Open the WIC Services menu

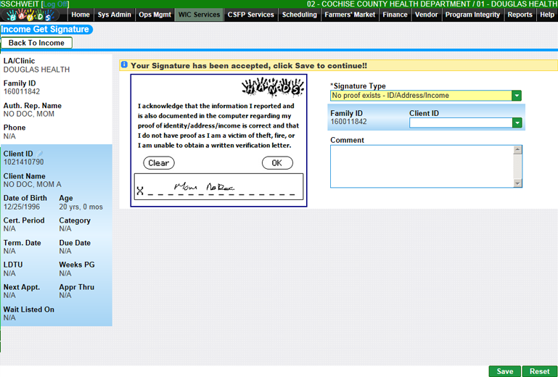tap(199, 14)
